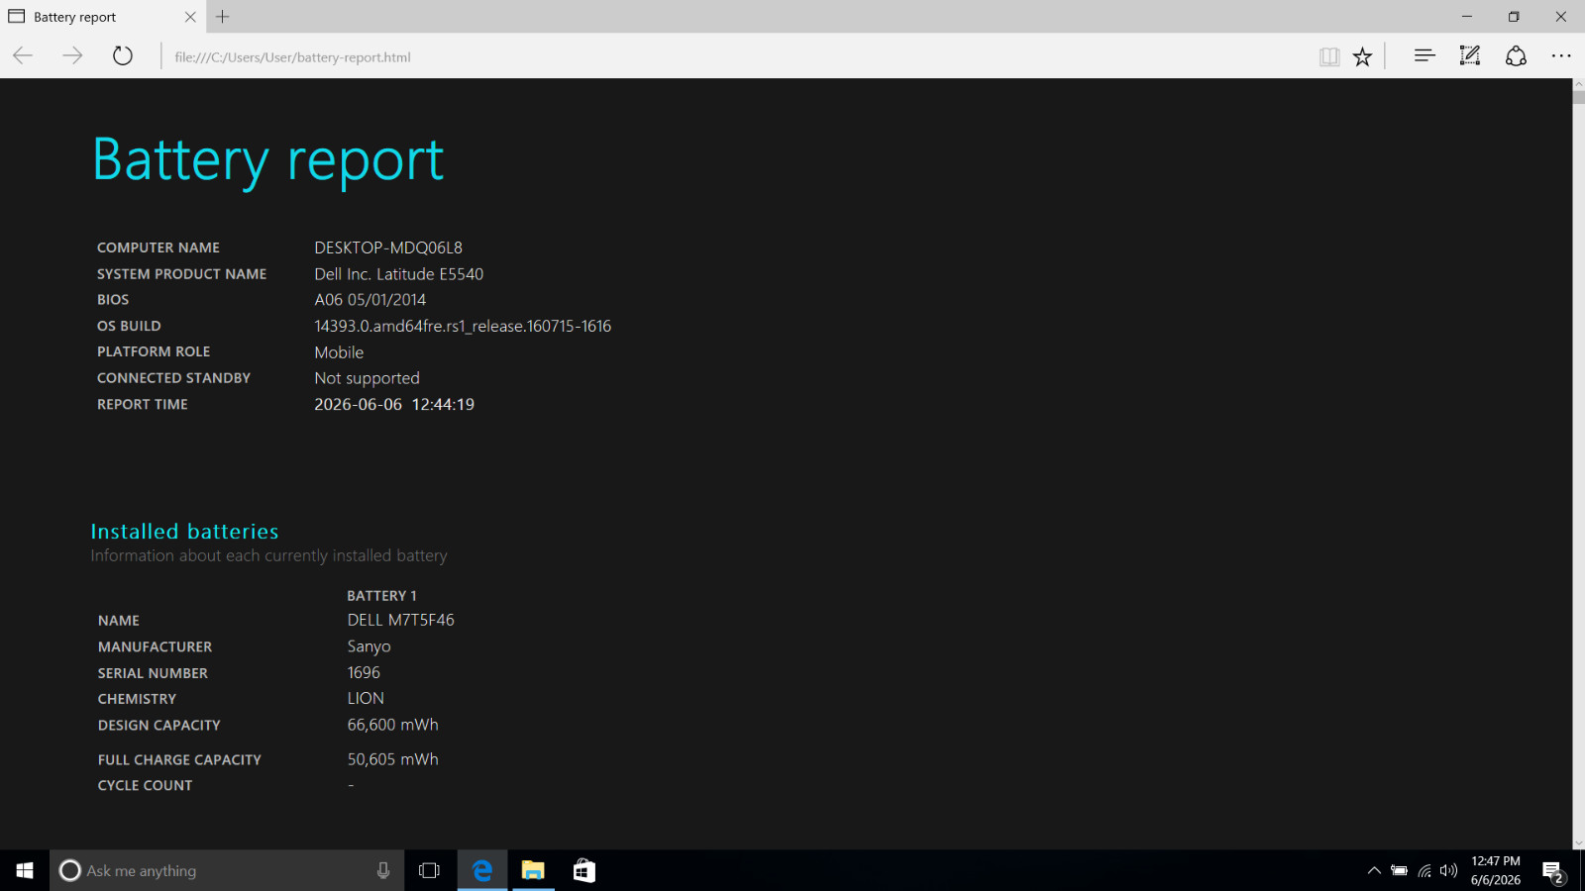Click the CONNECTED STANDBY label
The image size is (1585, 891).
pos(173,378)
